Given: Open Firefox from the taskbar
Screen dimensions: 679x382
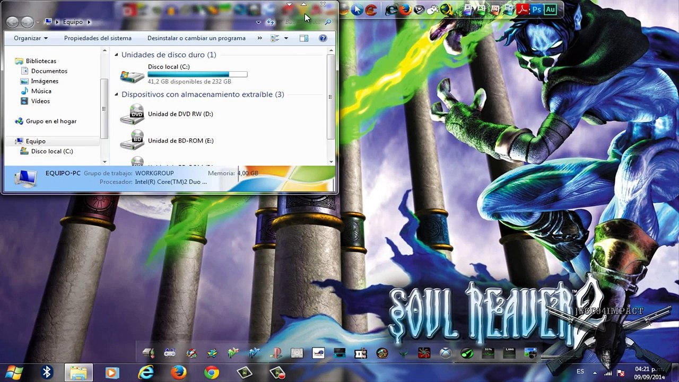Looking at the screenshot, I should pos(179,373).
